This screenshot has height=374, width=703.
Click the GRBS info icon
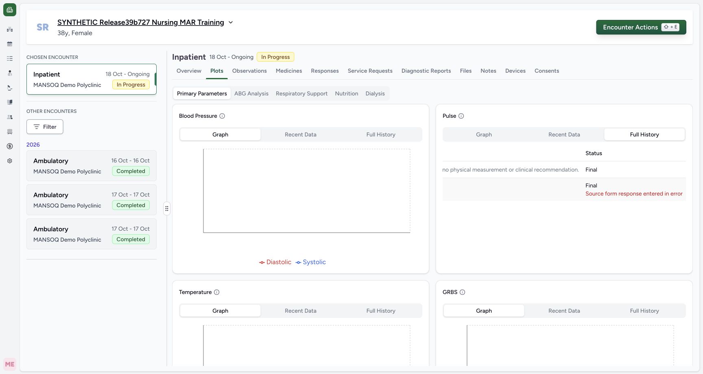[463, 292]
